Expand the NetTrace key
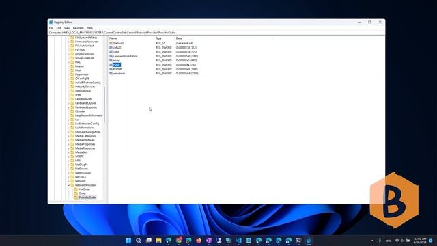 (69, 177)
